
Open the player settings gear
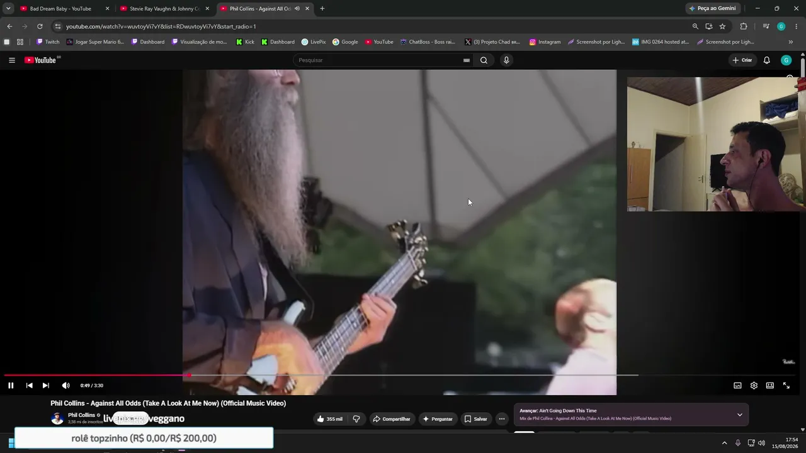click(754, 386)
